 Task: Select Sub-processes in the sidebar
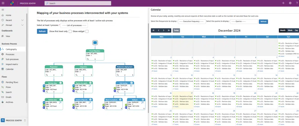12,59
